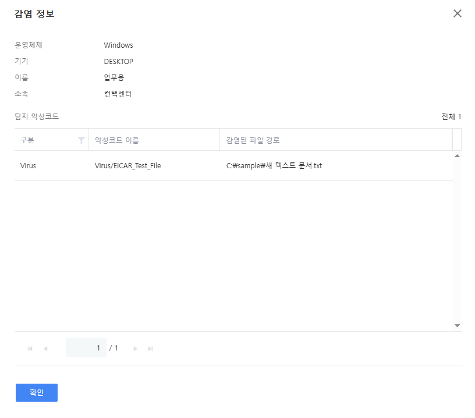Open the 구분 column filter icon

pyautogui.click(x=81, y=140)
